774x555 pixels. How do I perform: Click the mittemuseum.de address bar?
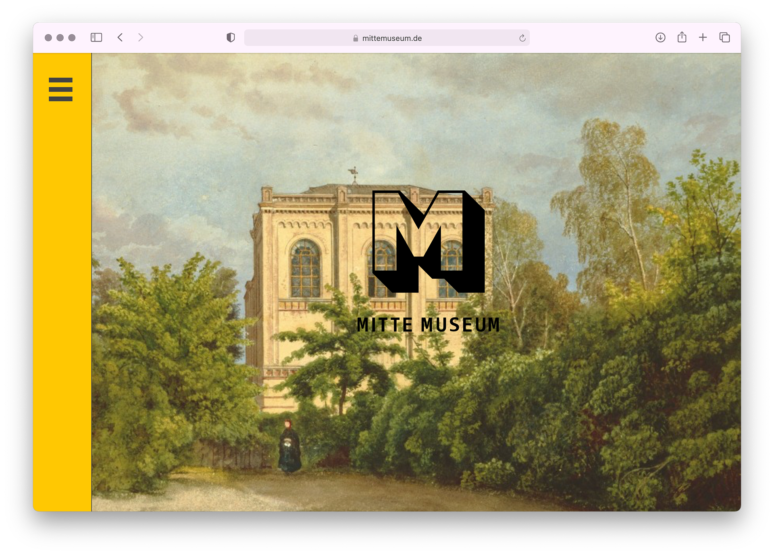pos(387,38)
